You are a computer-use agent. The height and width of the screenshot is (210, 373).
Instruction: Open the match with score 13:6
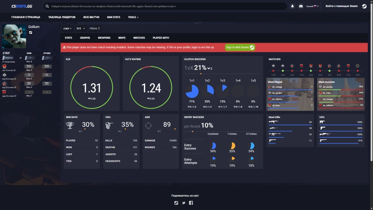click(x=311, y=70)
